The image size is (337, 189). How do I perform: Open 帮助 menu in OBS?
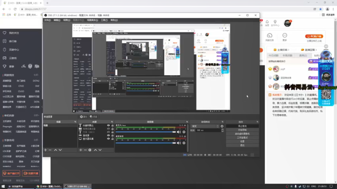(114, 20)
